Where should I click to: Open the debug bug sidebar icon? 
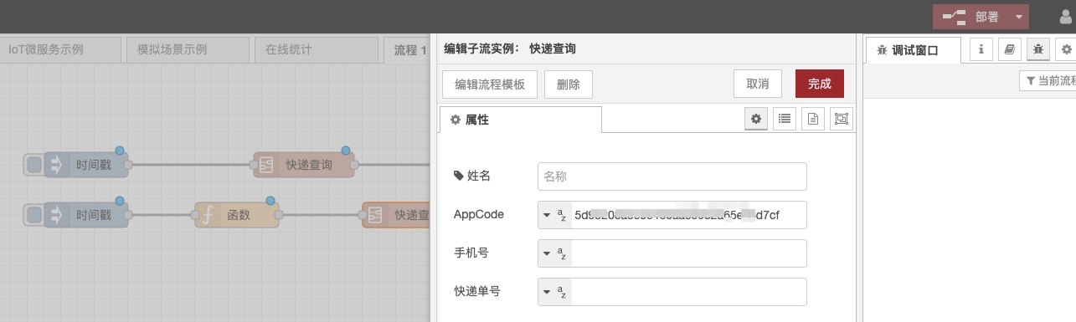1038,49
